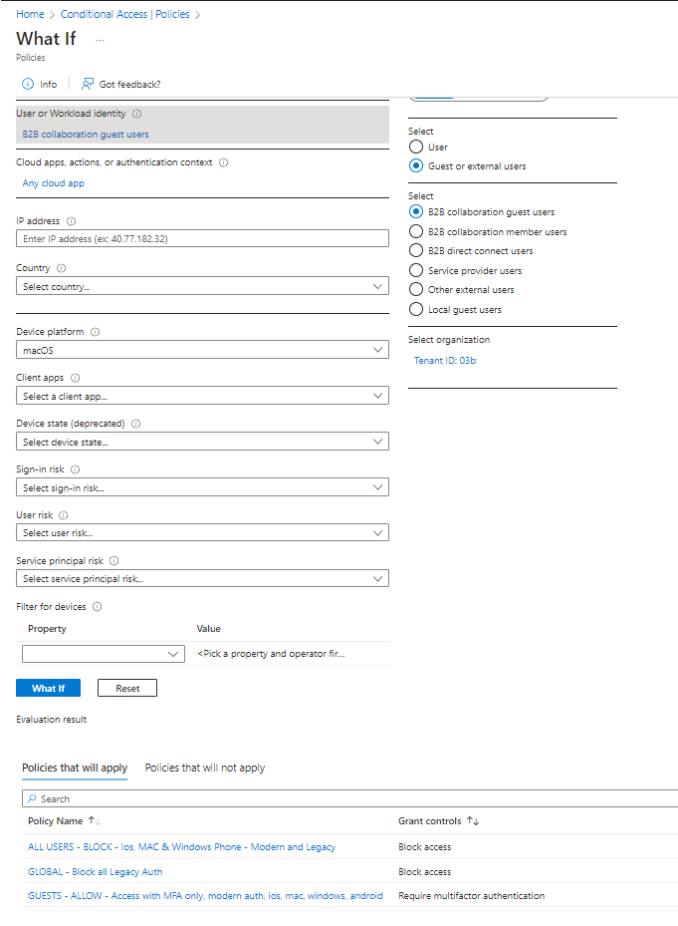Click the Info circle icon in toolbar
Screen dimensions: 678x926
(x=28, y=84)
